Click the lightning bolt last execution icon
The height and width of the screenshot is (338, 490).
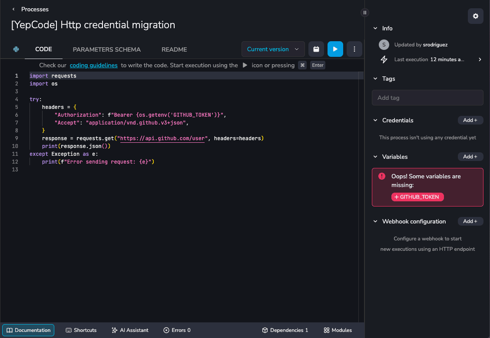click(x=384, y=59)
